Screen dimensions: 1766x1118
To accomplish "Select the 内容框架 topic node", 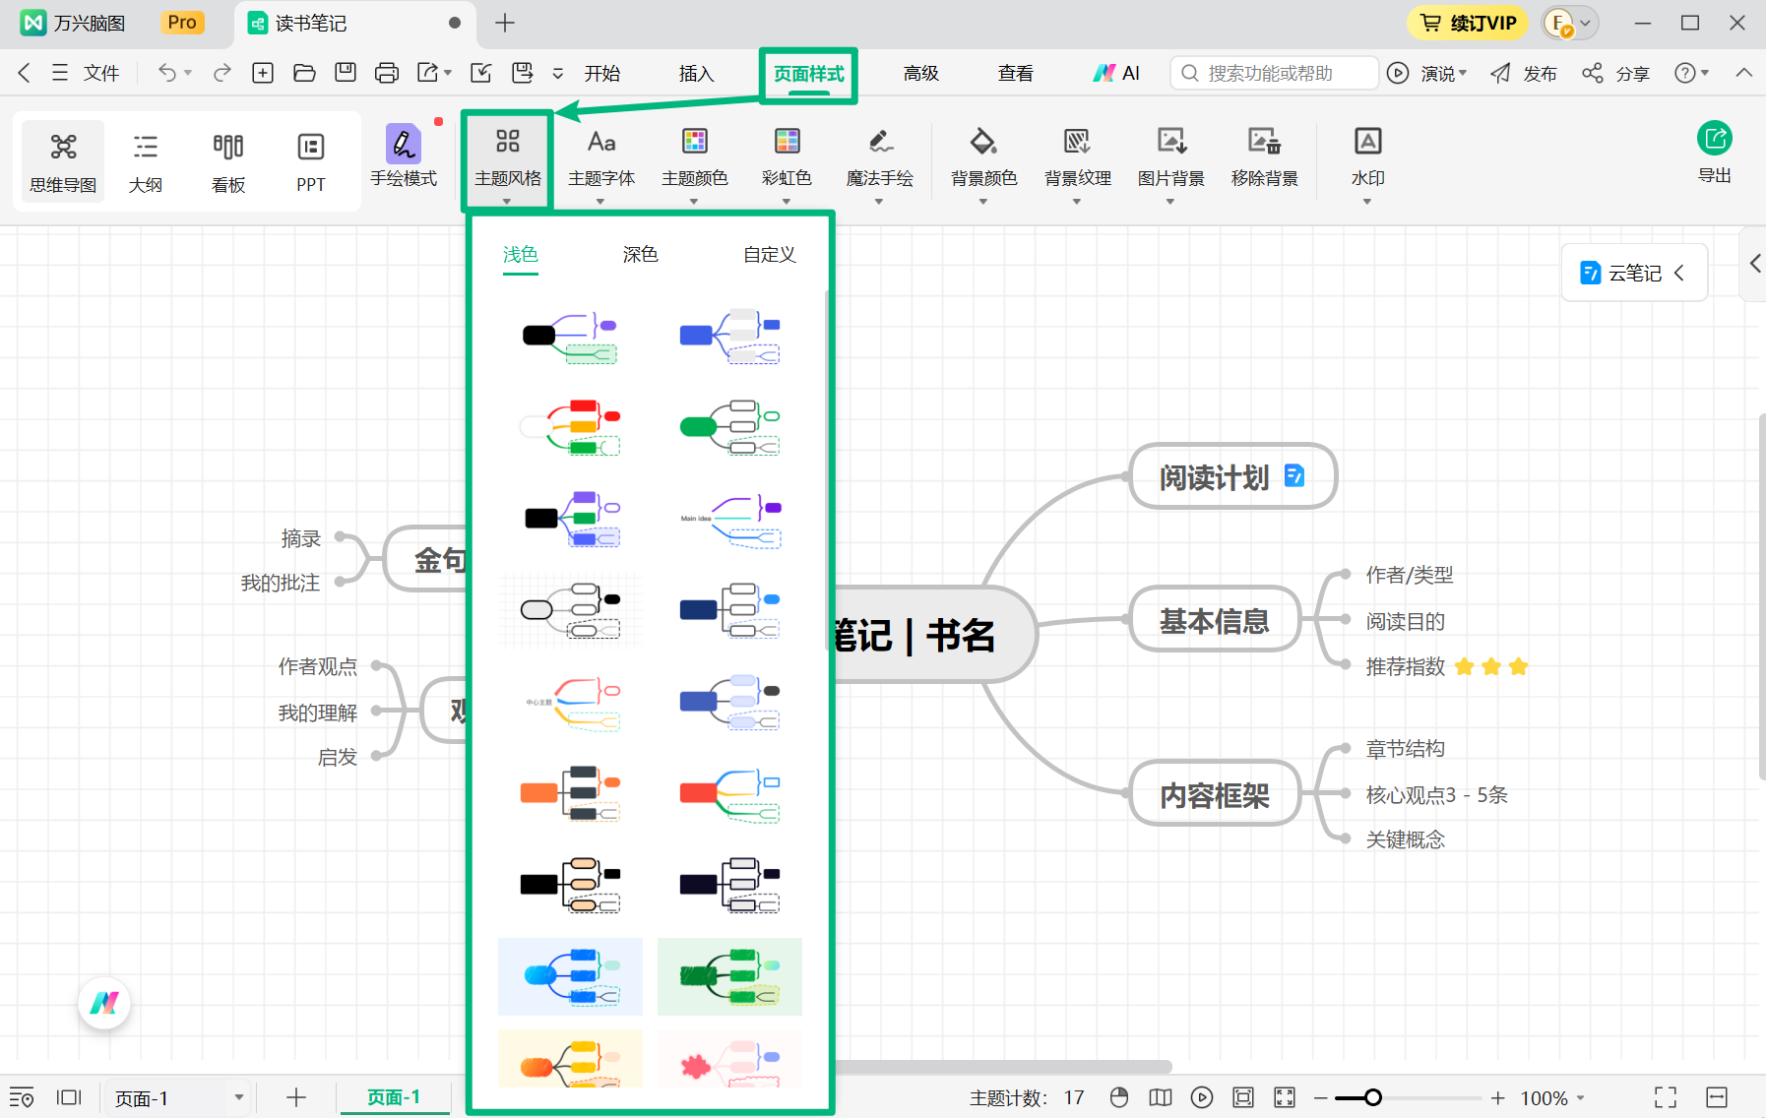I will [x=1215, y=793].
